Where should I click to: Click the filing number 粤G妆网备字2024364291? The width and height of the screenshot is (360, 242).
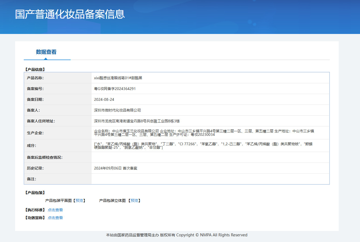point(115,89)
